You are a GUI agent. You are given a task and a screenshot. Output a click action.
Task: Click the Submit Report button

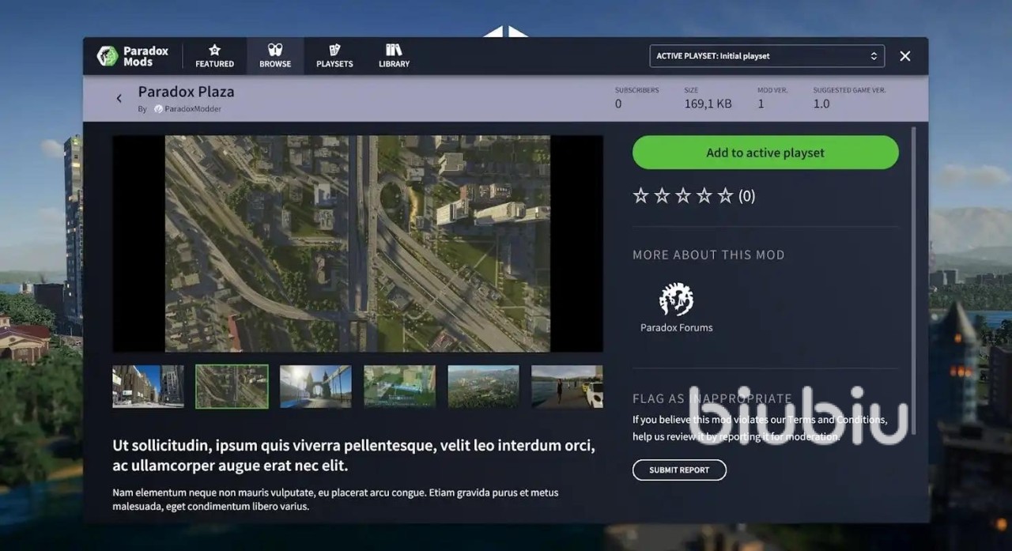679,470
